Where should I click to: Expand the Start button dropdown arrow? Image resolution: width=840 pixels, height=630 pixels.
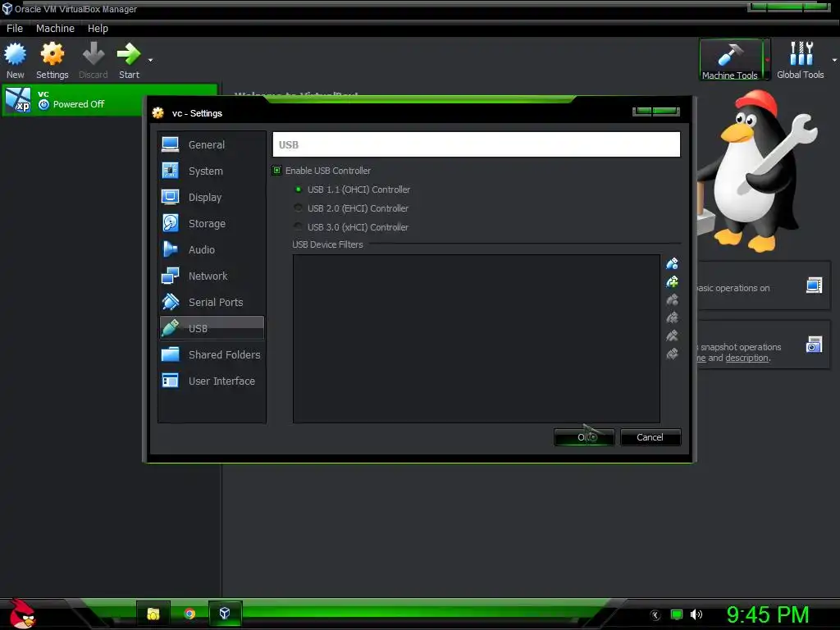pyautogui.click(x=151, y=60)
